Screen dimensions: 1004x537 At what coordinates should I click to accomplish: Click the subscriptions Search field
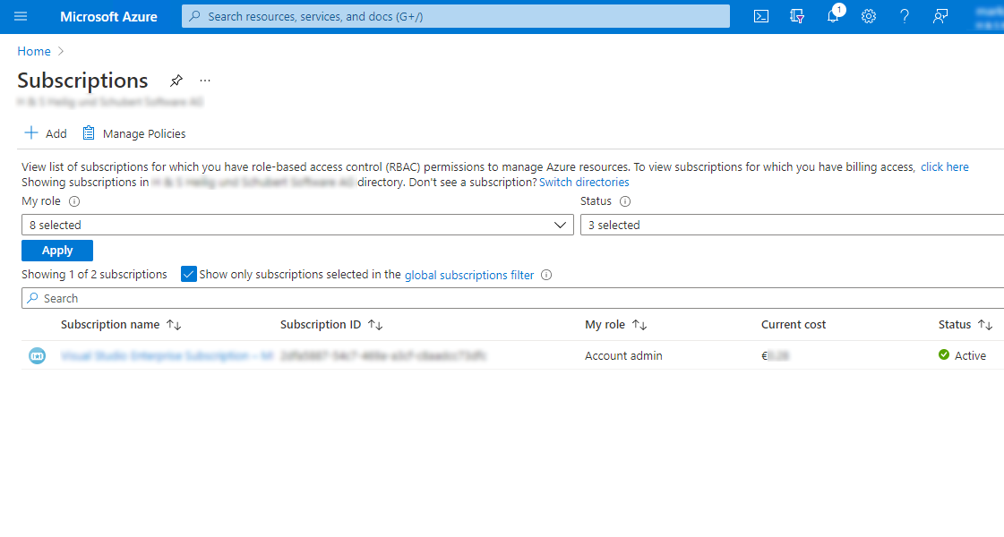click(511, 298)
